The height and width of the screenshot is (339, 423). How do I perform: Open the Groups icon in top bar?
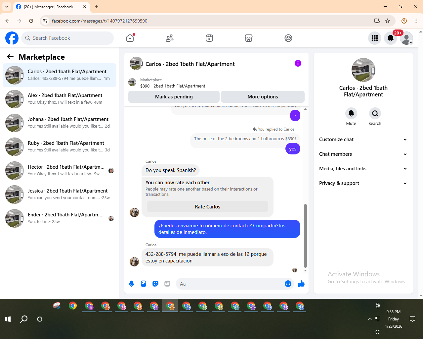tap(288, 38)
